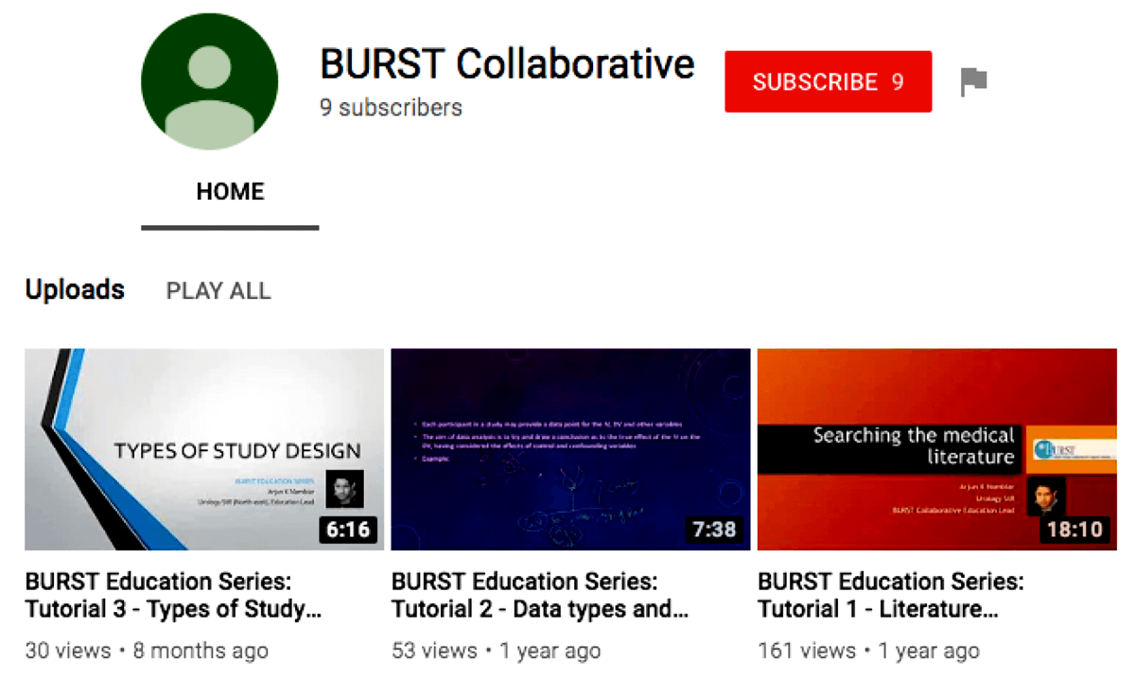Click presenter photo in Types of Study Design thumbnail
Viewport: 1135px width, 680px height.
(x=344, y=489)
